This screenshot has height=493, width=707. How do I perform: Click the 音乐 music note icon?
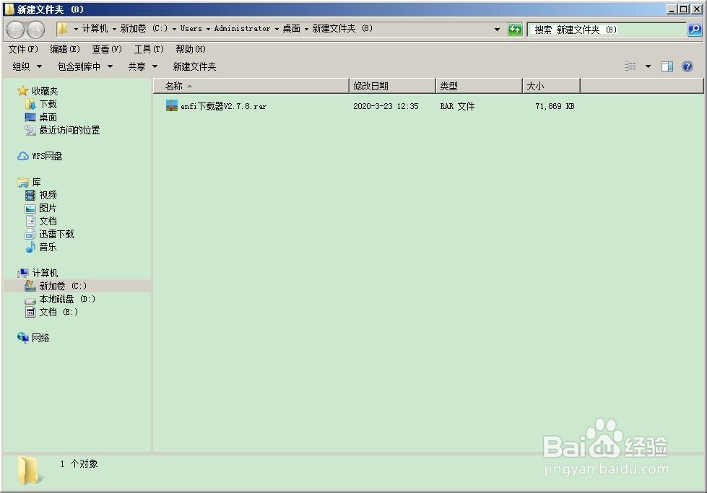[x=30, y=248]
